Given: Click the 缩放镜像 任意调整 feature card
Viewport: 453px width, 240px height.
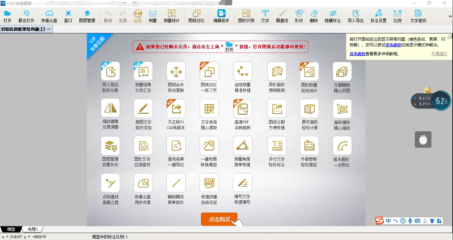Looking at the screenshot, I should coord(110,114).
